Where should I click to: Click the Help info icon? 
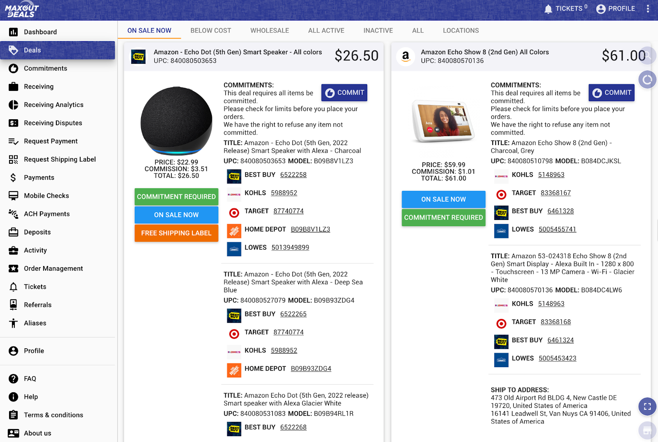click(13, 397)
